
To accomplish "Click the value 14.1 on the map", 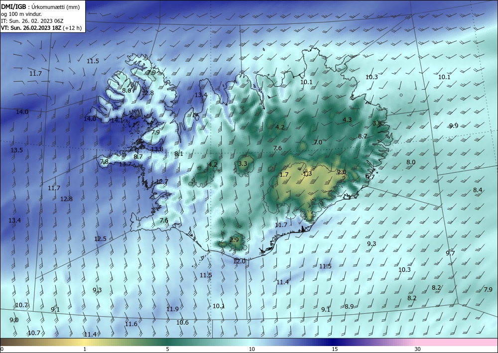I will pos(117,120).
